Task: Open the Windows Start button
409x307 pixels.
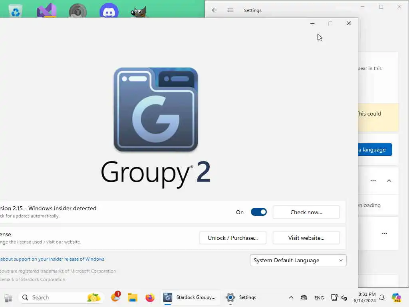Action: (x=8, y=297)
